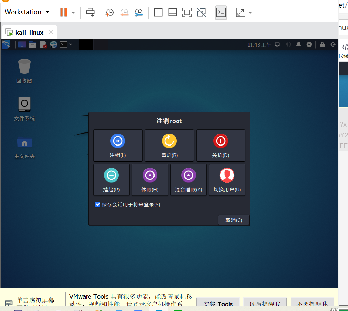
Task: Select 休眠(H) in the logout dialog
Action: click(x=150, y=179)
